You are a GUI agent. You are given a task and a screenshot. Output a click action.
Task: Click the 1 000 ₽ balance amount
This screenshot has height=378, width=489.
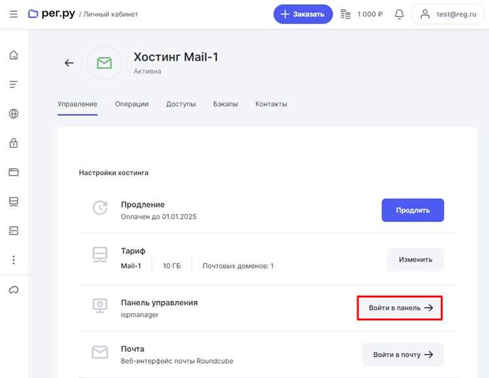pyautogui.click(x=370, y=14)
